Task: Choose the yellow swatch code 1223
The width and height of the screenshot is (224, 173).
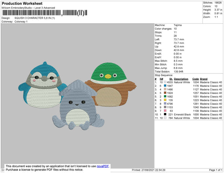Action: tap(165, 100)
